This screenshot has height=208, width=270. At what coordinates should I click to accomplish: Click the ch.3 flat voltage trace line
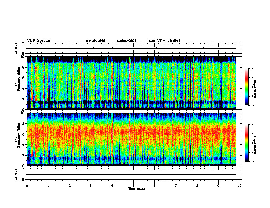coord(132,174)
